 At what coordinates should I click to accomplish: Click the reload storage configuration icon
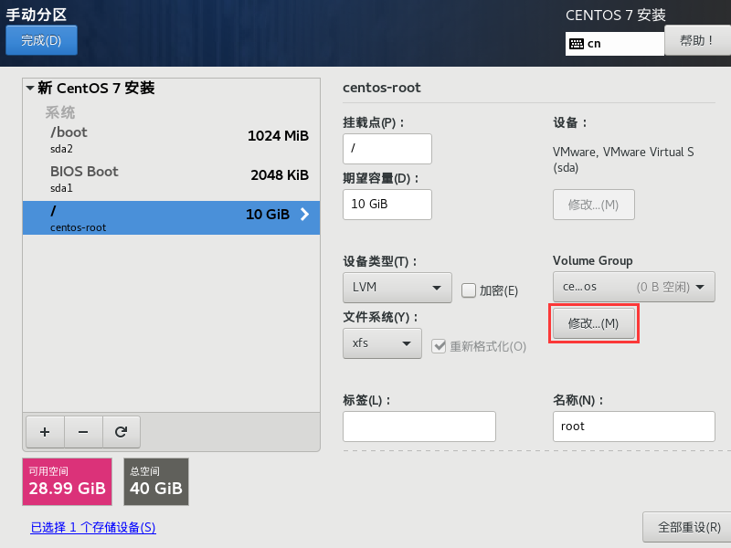120,431
